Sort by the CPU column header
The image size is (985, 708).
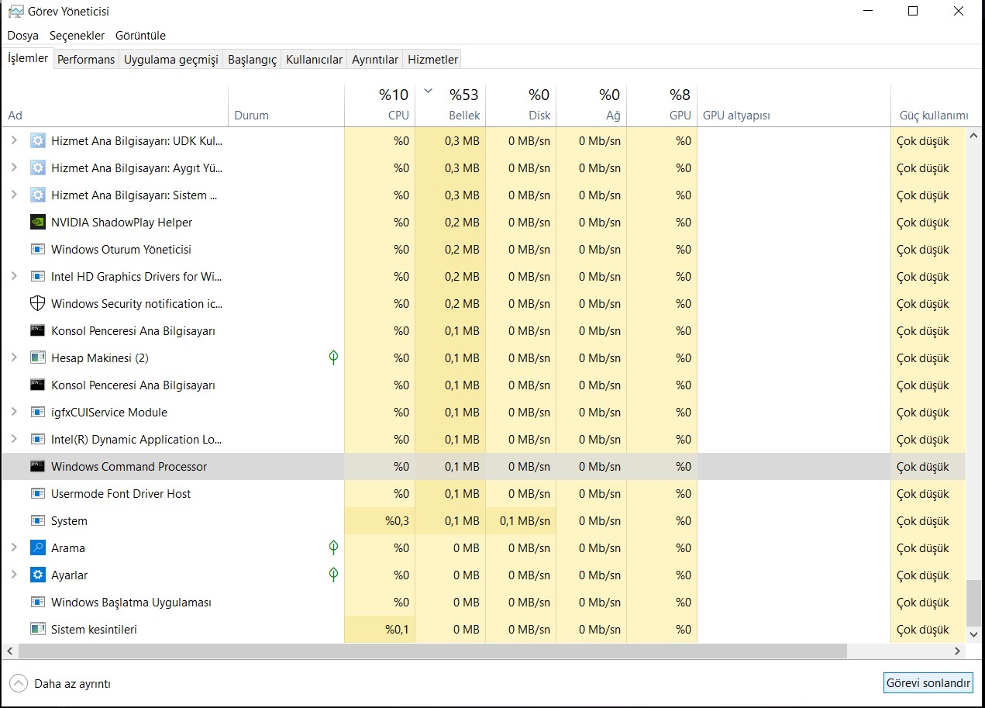point(380,105)
